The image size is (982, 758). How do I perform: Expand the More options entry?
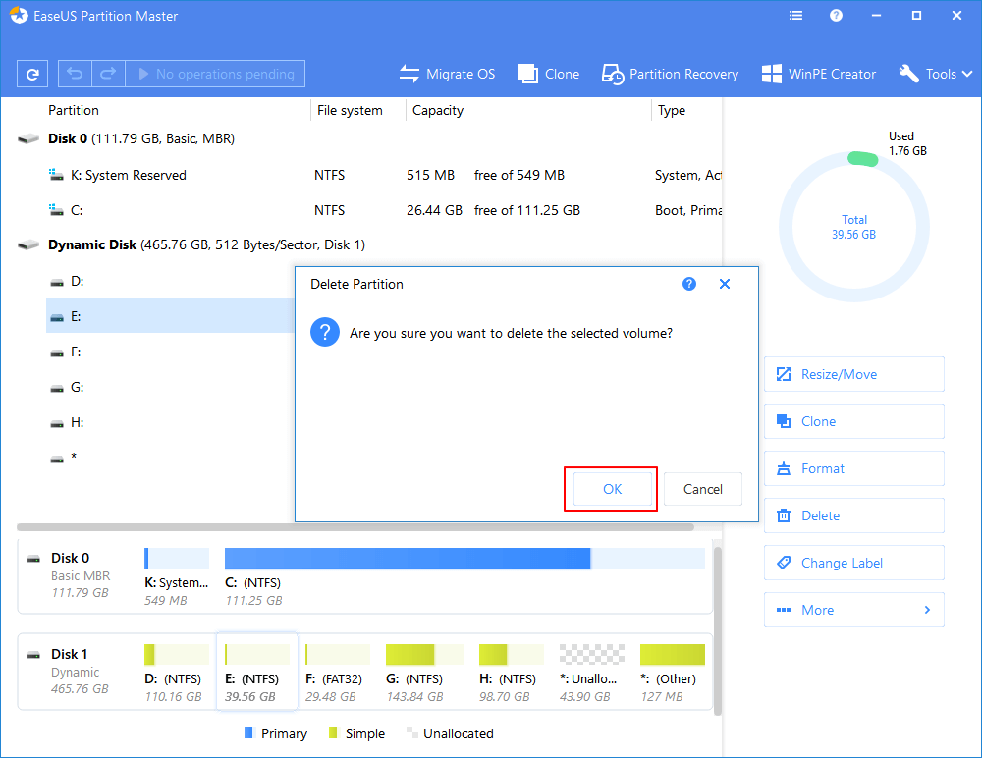coord(853,610)
